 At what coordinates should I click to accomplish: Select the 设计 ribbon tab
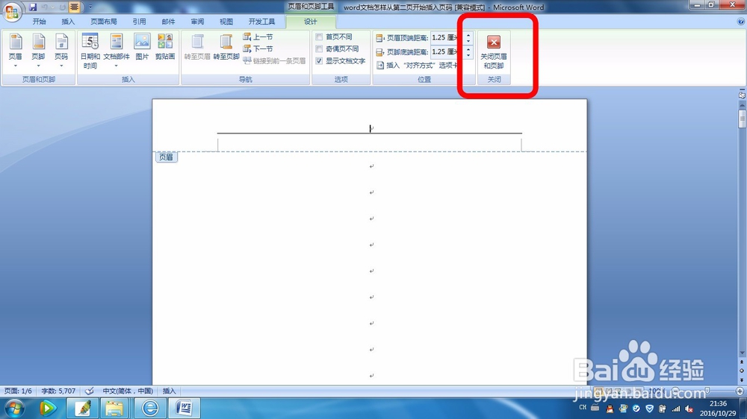[x=311, y=22]
